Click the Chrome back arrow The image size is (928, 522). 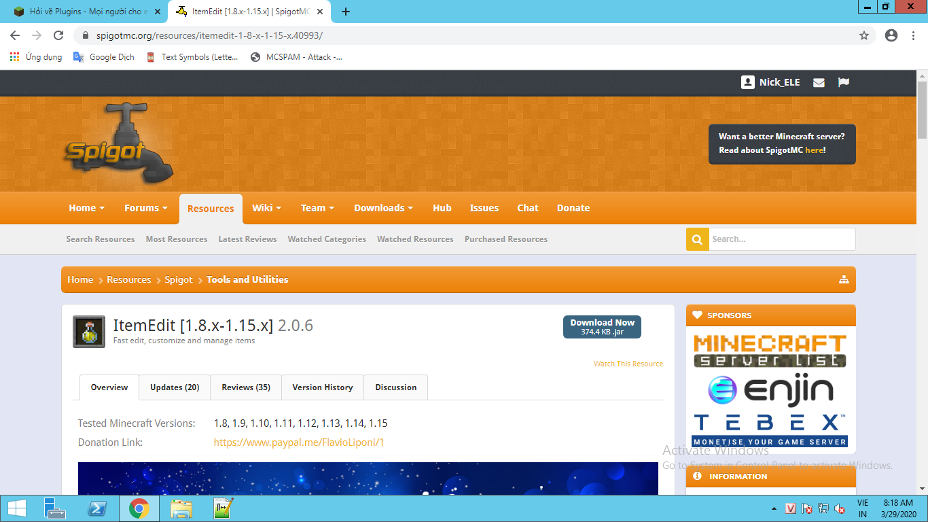(15, 35)
